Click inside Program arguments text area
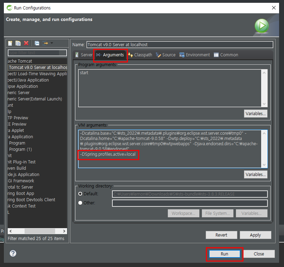The width and height of the screenshot is (284, 267). [x=170, y=88]
